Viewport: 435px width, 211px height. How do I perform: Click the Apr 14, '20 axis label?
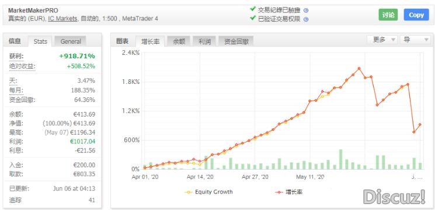pyautogui.click(x=200, y=177)
